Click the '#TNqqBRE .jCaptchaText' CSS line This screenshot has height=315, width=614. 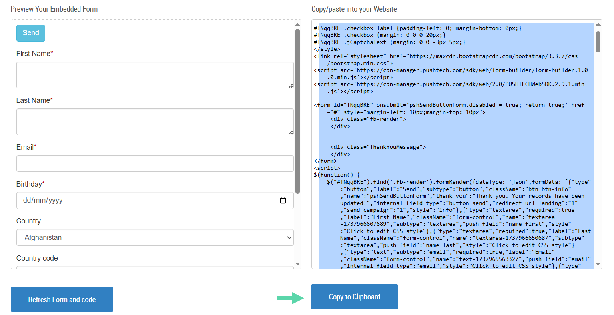389,42
